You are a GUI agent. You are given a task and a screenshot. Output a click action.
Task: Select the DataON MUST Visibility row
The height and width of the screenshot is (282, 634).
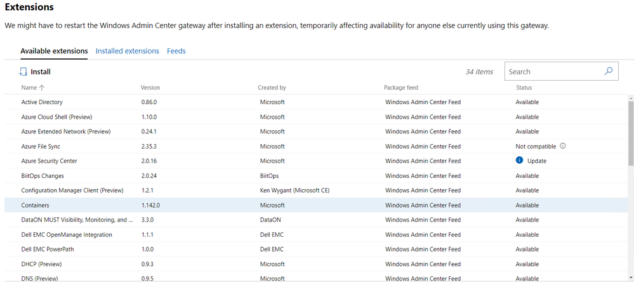pos(316,220)
